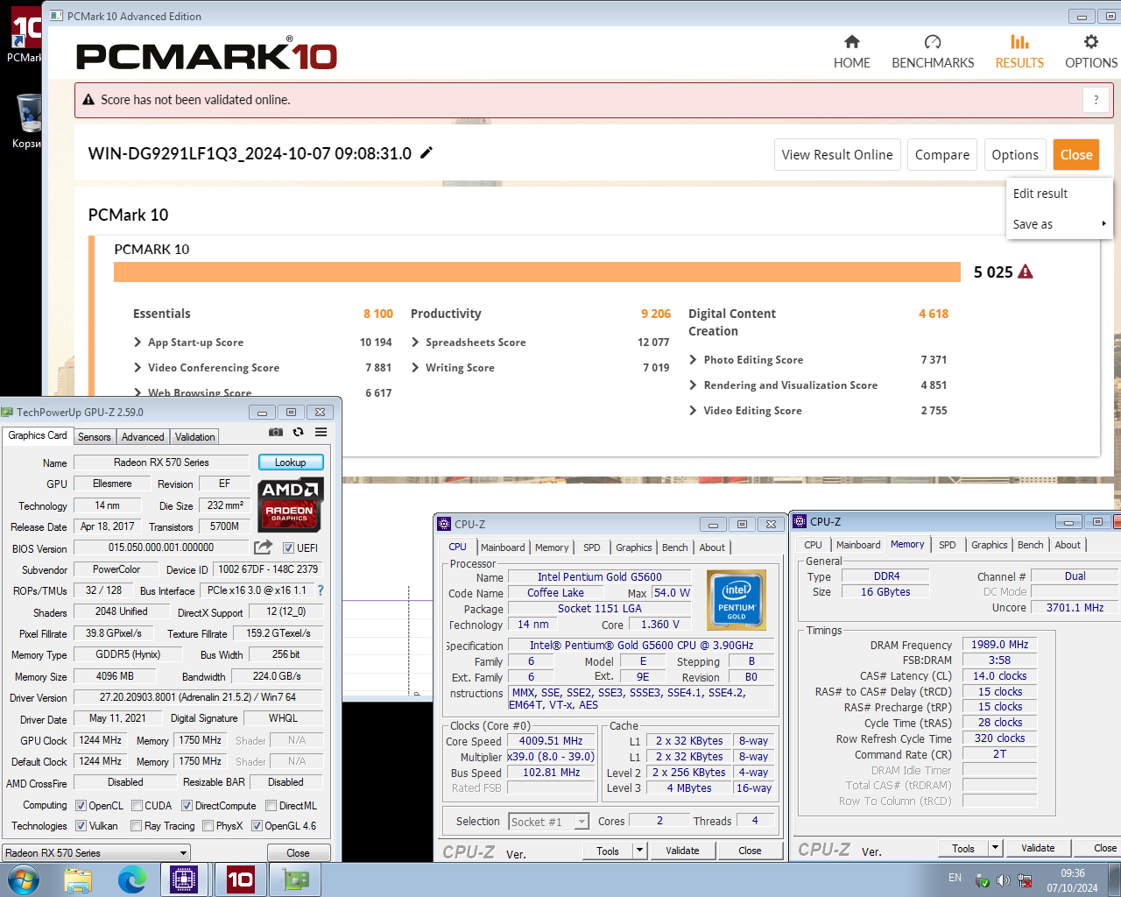Click the orange PCMark 10 score bar
1121x897 pixels.
tap(537, 272)
